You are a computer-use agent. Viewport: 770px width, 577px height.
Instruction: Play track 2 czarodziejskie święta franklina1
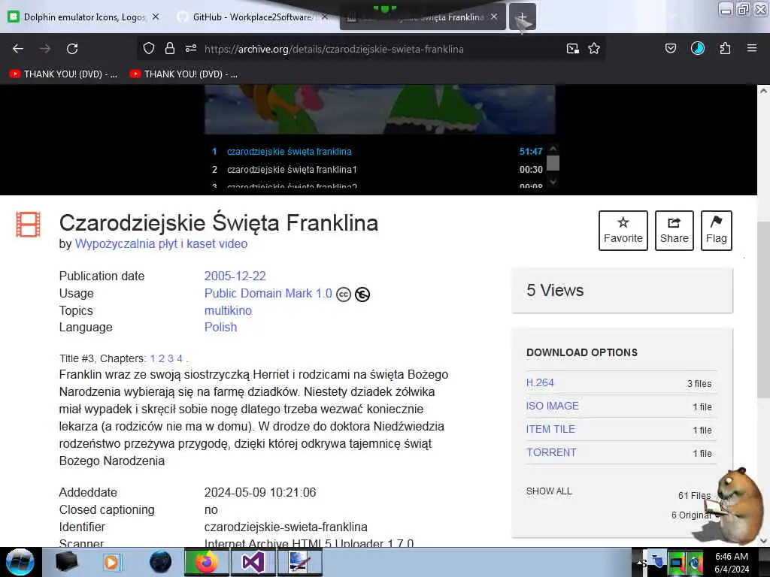click(x=377, y=169)
